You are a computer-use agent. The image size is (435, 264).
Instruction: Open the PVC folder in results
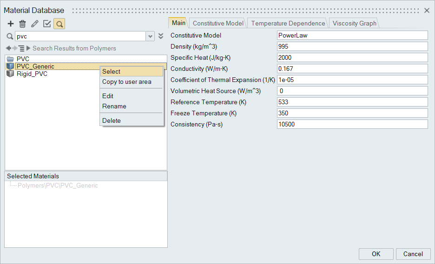pyautogui.click(x=23, y=59)
